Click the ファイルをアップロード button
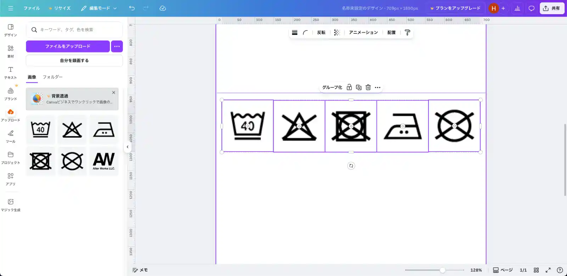The height and width of the screenshot is (276, 567). (x=68, y=46)
